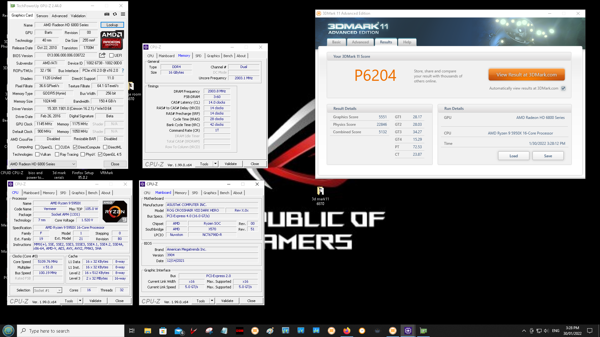Open the Paint icon on the taskbar
Image resolution: width=600 pixels, height=337 pixels.
[270, 331]
